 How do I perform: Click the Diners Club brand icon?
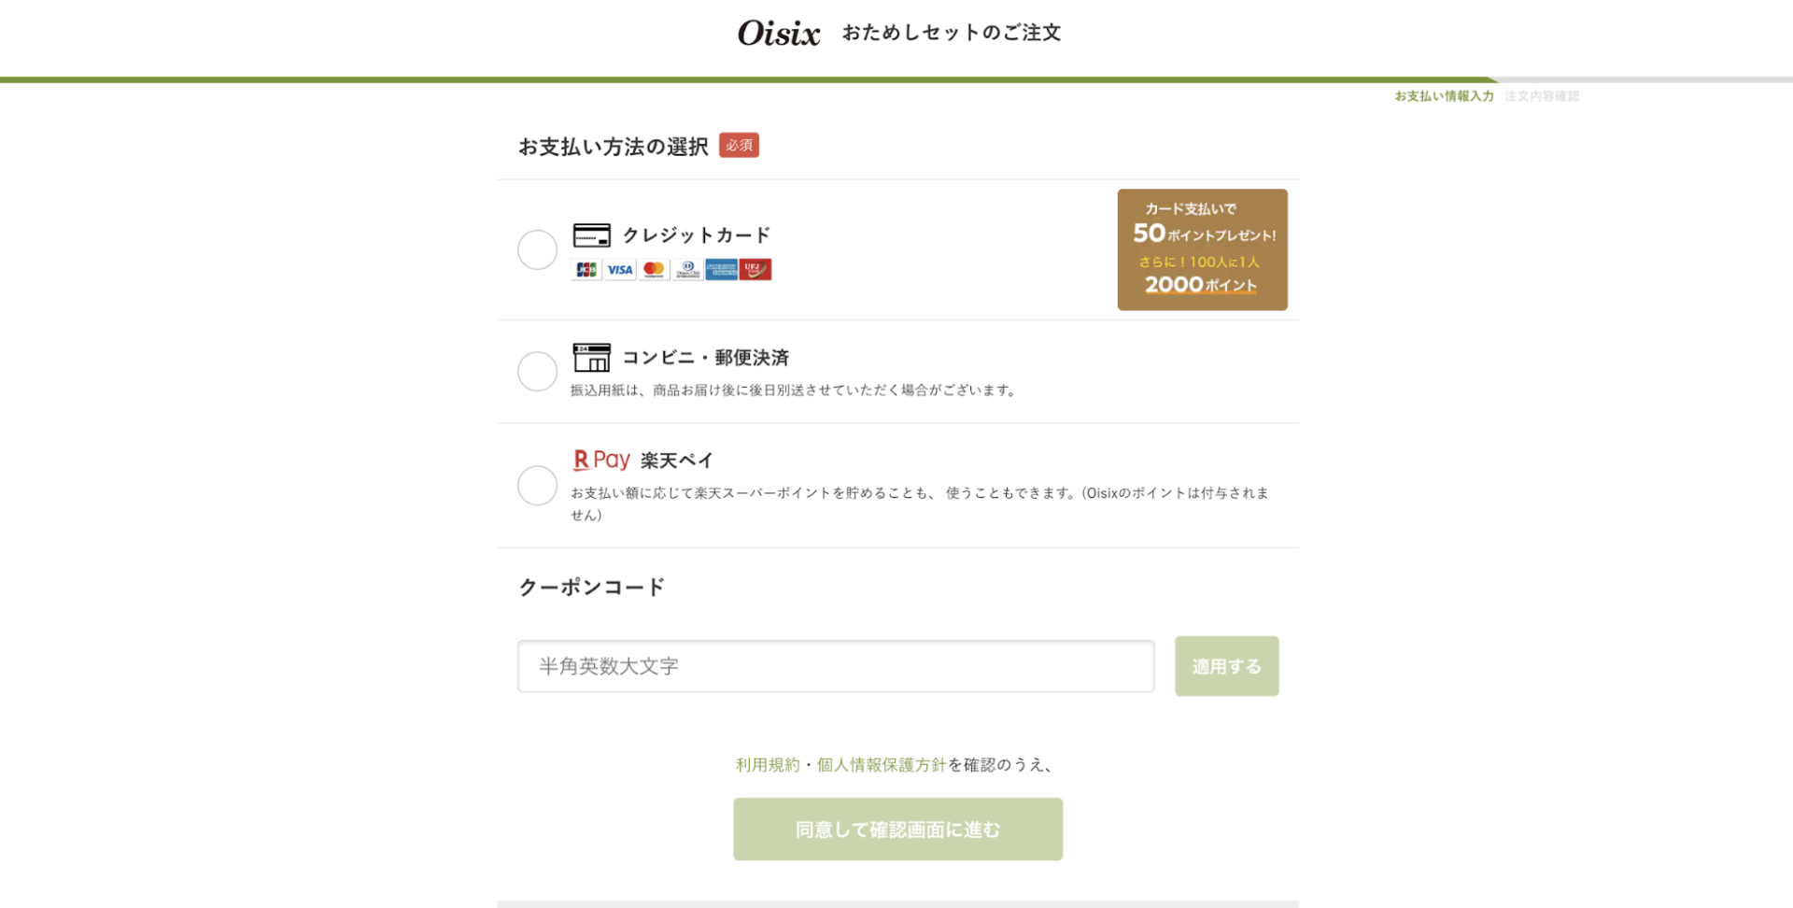pyautogui.click(x=687, y=269)
